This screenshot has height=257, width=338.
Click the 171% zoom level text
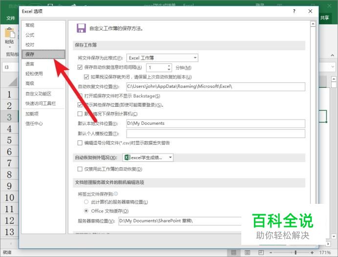coord(325,252)
